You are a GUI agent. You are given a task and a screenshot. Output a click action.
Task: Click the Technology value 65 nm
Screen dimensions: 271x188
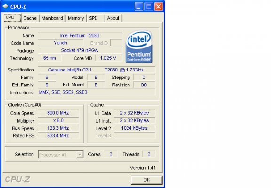point(49,58)
